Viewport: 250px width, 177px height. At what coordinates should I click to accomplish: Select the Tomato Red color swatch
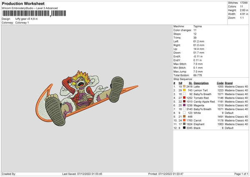point(184,98)
